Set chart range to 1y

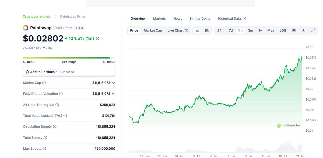(260, 30)
